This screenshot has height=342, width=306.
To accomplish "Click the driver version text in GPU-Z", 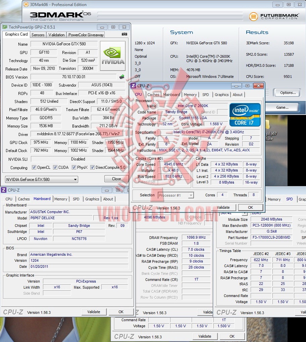I will (78, 134).
